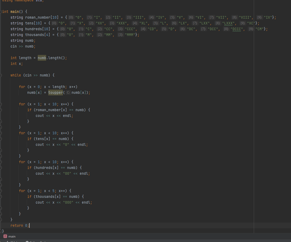Select "main" in the breadcrumb bar
Viewport: 291px width, 242px height.
click(12, 236)
